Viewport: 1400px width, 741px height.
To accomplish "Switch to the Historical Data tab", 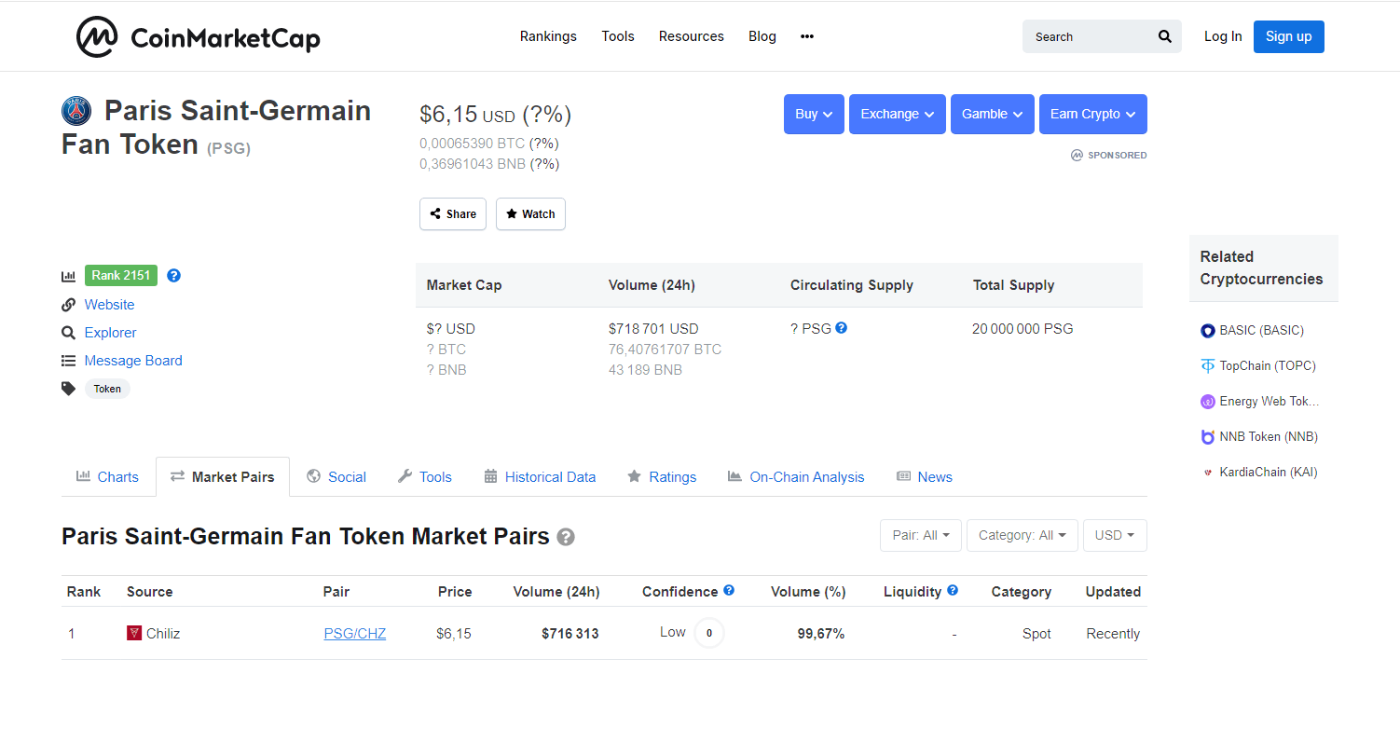I will point(540,476).
